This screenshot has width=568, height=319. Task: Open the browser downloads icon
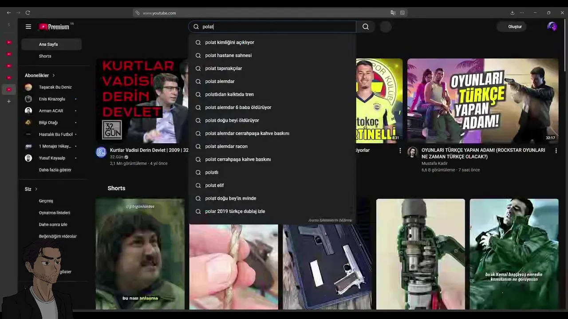point(512,13)
